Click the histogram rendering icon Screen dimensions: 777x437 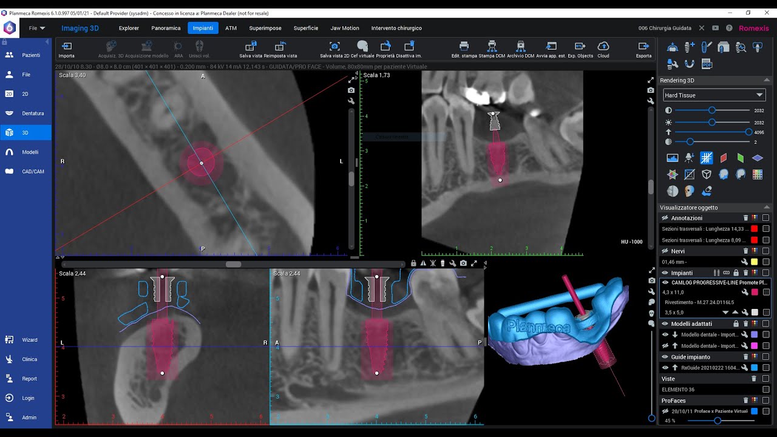[673, 158]
